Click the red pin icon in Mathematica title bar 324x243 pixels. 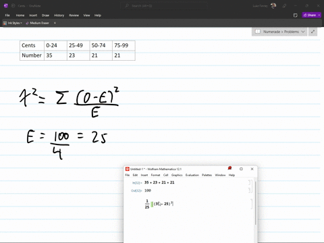[230, 168]
